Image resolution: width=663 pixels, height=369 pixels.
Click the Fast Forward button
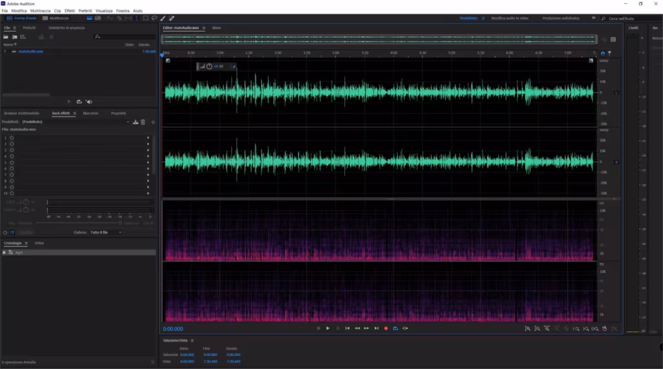[x=366, y=328]
